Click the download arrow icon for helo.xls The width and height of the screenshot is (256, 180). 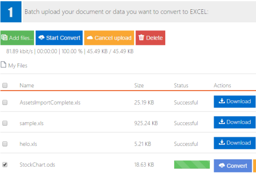point(222,142)
